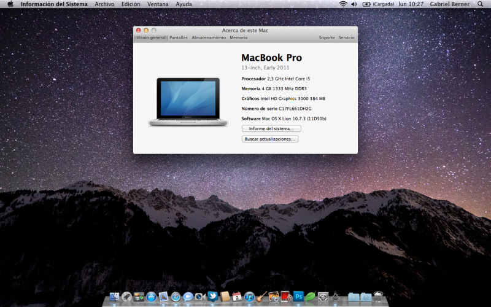Open Finder from the dock
The width and height of the screenshot is (491, 307).
(114, 297)
